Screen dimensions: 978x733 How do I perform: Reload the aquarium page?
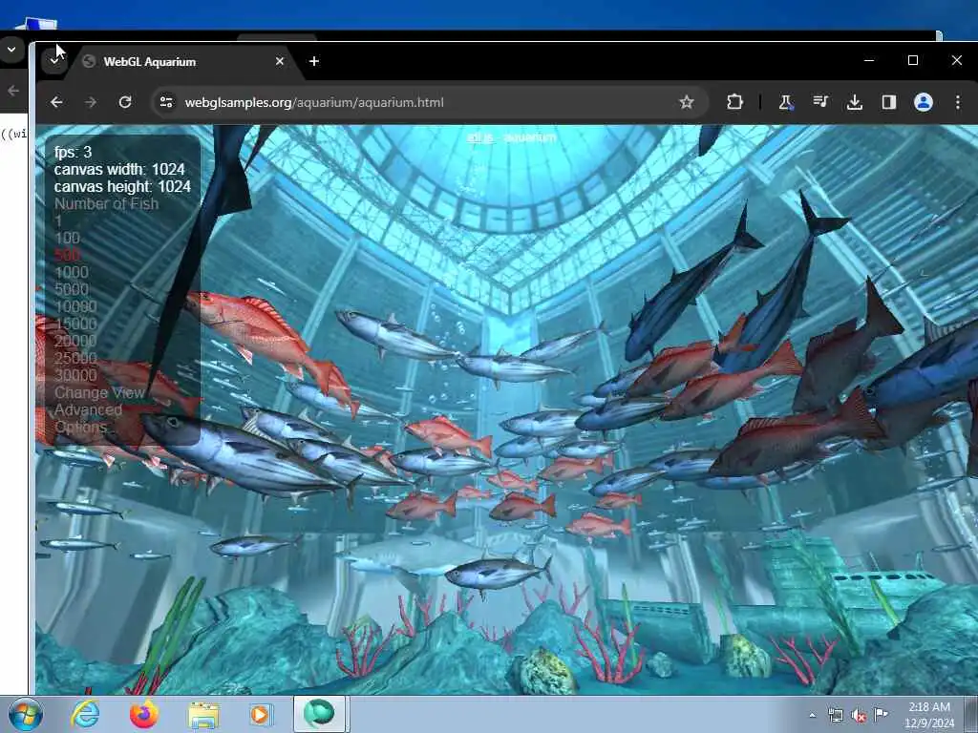point(125,101)
